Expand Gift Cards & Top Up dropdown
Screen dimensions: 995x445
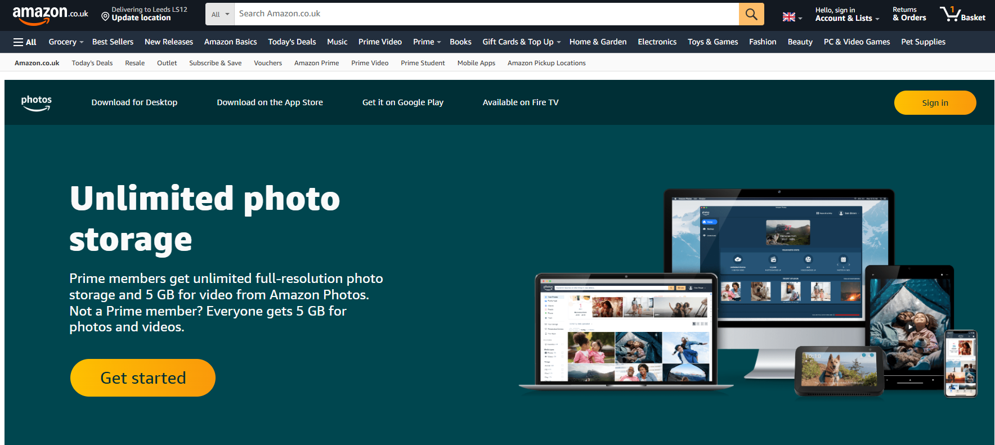pos(521,42)
